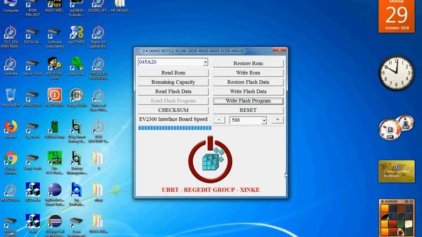The image size is (422, 237).
Task: Open the Sanyo-Tools desktop shortcut
Action: point(32,67)
